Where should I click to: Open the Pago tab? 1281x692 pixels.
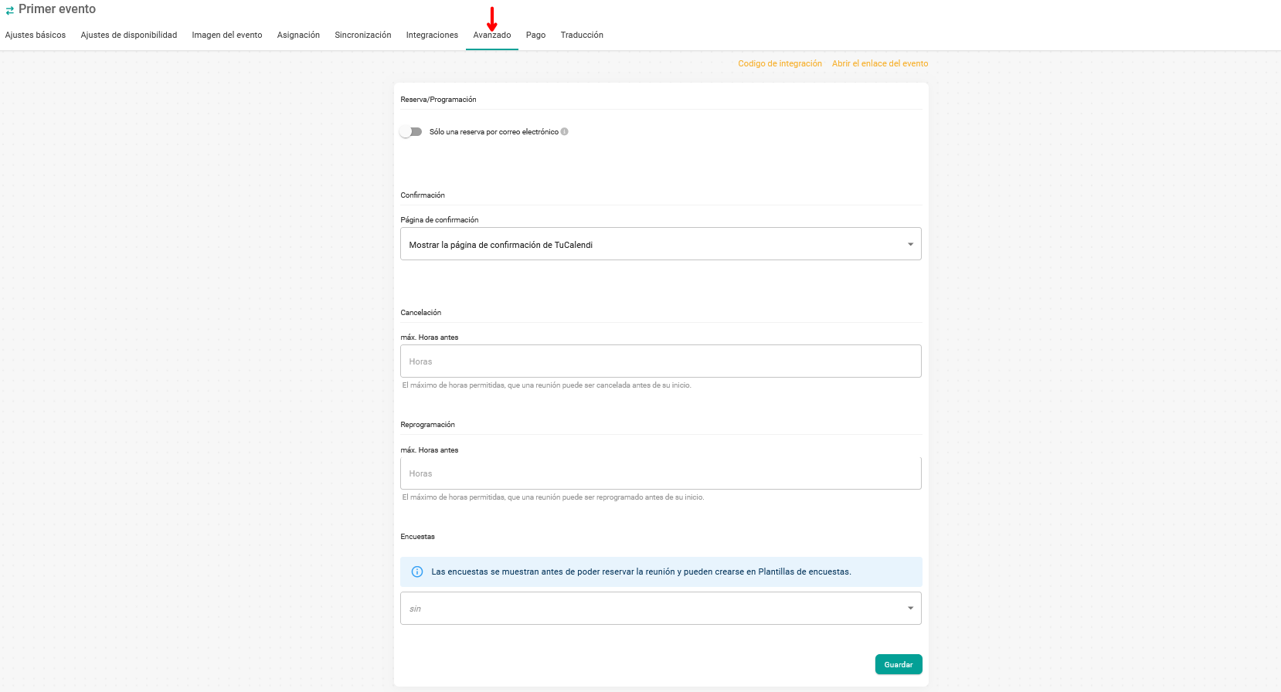click(x=535, y=35)
